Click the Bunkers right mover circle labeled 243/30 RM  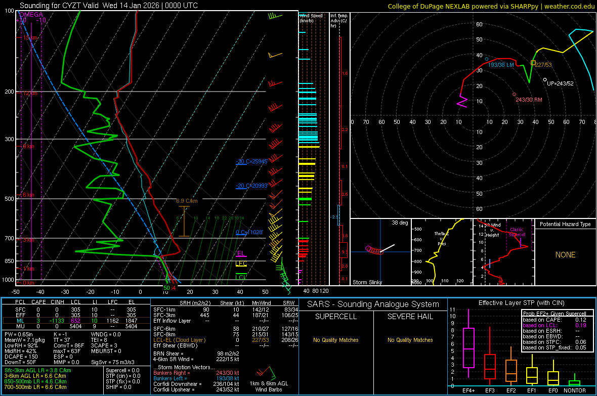pos(515,94)
